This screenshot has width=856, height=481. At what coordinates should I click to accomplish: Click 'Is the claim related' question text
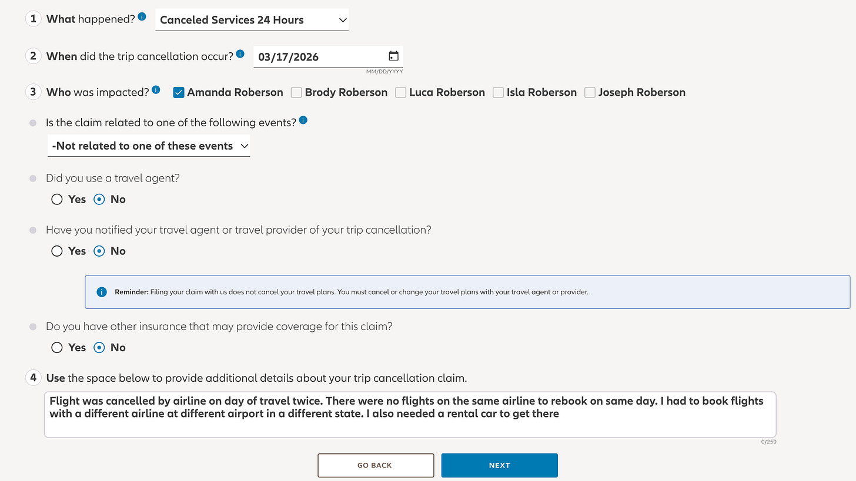click(171, 123)
